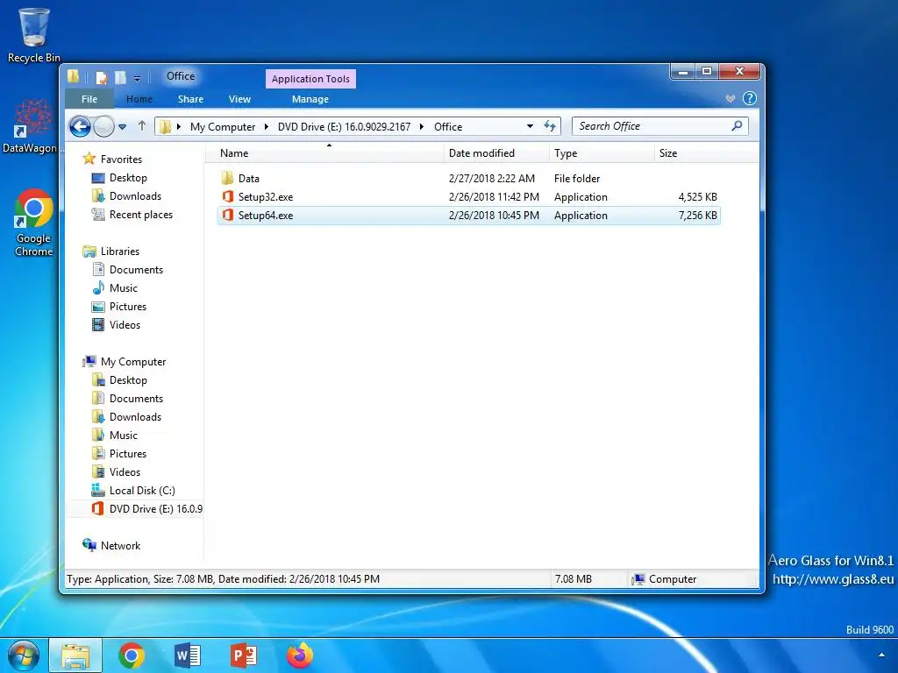Click the search magnifier icon
The height and width of the screenshot is (673, 898).
(737, 126)
